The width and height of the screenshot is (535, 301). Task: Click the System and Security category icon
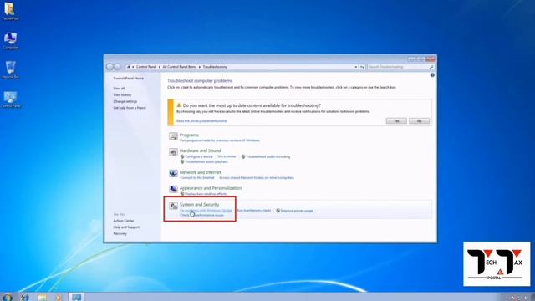click(173, 206)
